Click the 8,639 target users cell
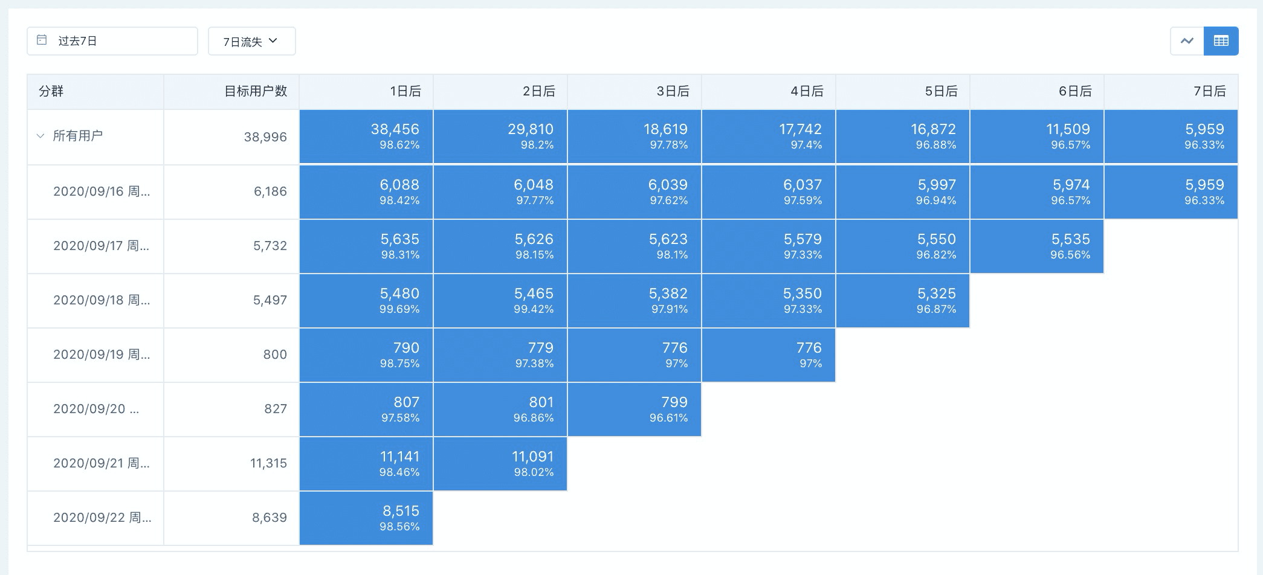The image size is (1263, 575). pyautogui.click(x=231, y=518)
